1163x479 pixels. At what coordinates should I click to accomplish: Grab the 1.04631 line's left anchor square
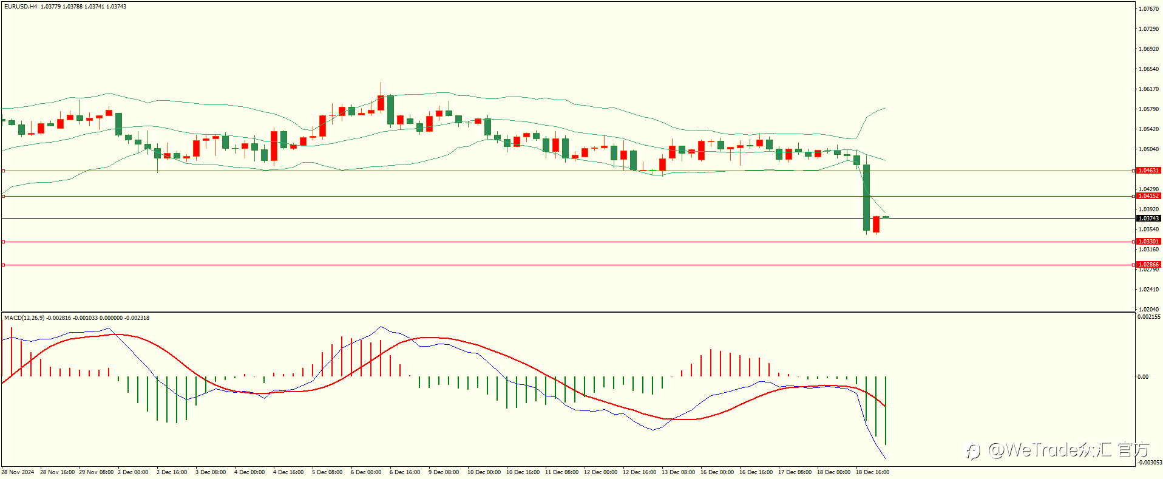[3, 171]
